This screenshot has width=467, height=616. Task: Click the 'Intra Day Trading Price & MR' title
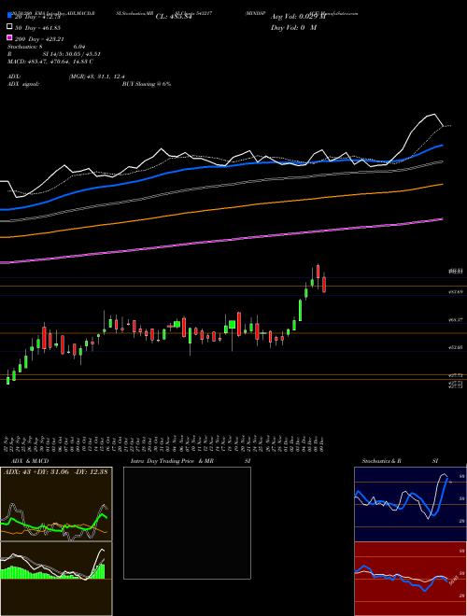point(172,461)
